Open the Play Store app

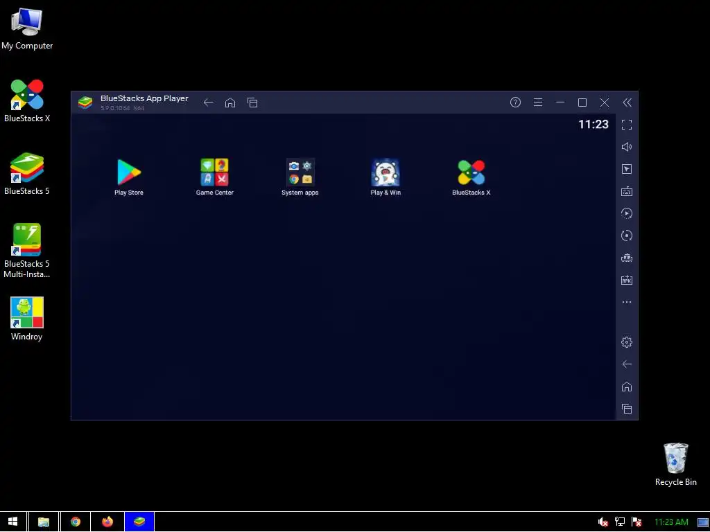[129, 172]
